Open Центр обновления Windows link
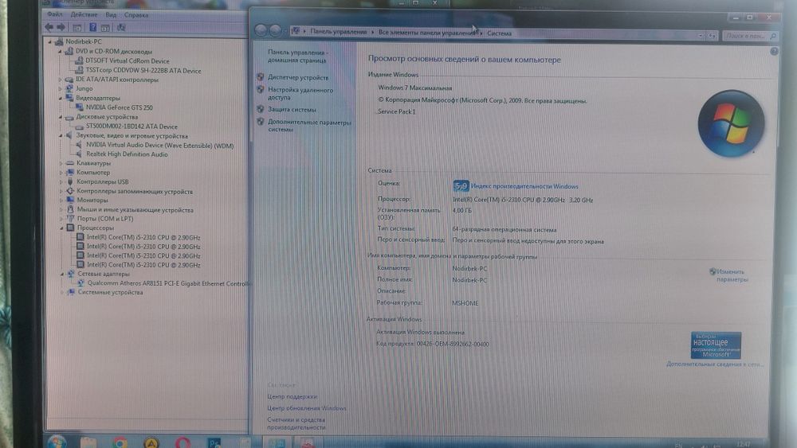This screenshot has height=448, width=797. [x=307, y=408]
